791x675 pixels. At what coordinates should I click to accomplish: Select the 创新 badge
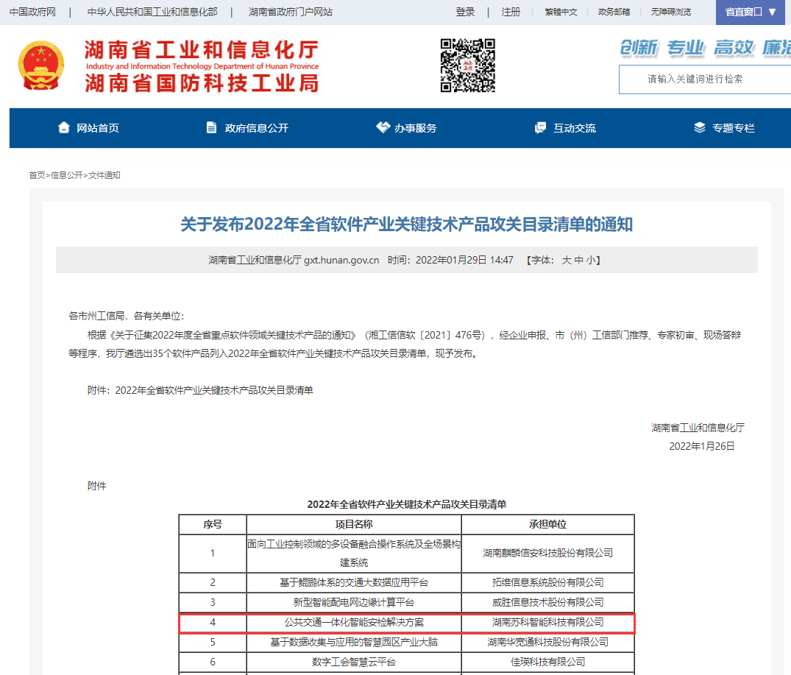click(x=639, y=46)
